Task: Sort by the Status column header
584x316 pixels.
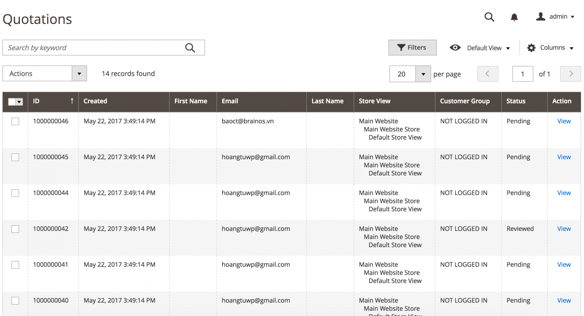Action: (516, 101)
